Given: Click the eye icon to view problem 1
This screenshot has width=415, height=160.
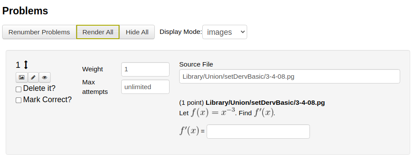Looking at the screenshot, I should click(44, 77).
